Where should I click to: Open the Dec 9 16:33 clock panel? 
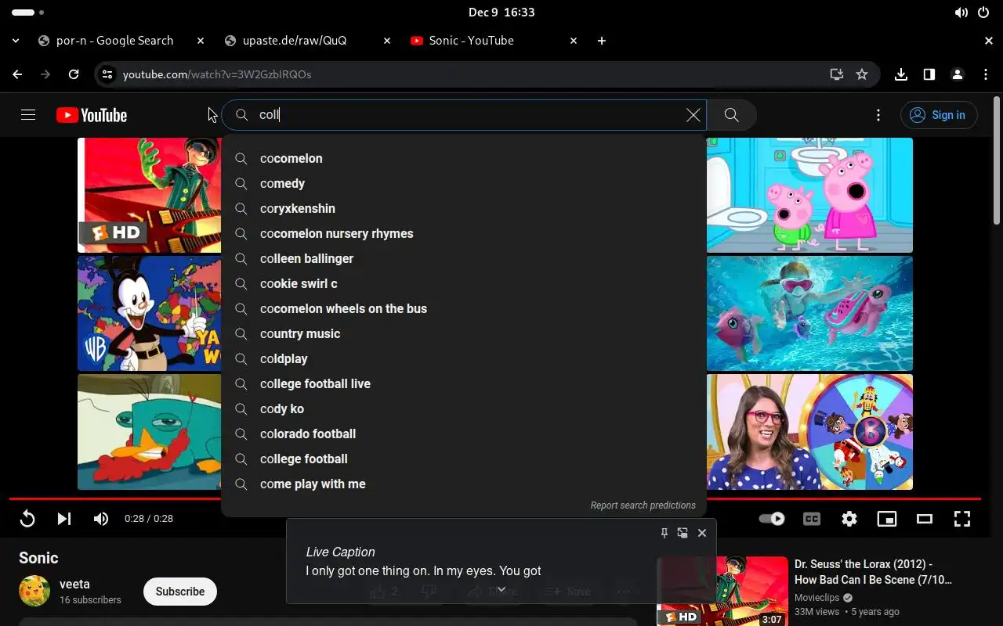tap(501, 13)
